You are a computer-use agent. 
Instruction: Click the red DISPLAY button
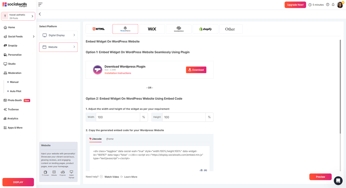pos(18,182)
